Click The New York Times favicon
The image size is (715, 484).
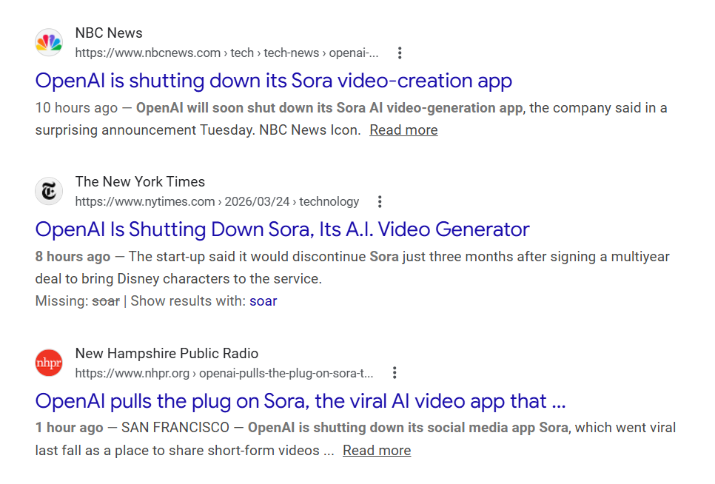pos(49,191)
